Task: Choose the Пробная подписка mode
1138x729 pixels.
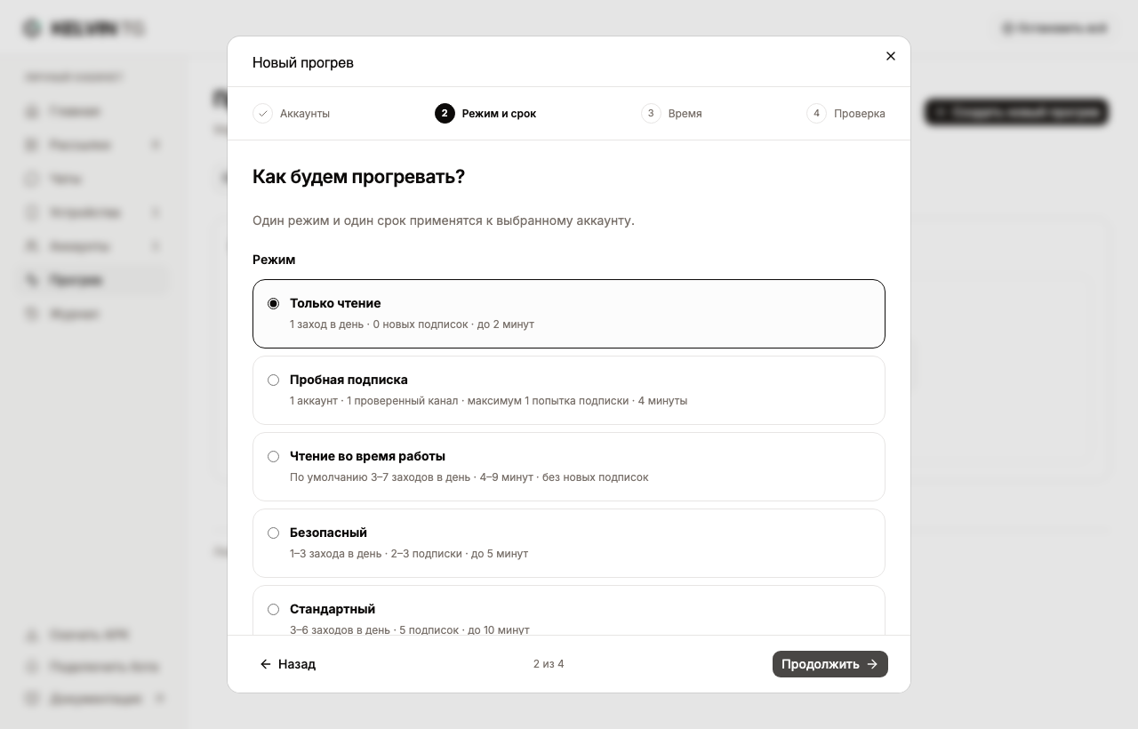Action: 569,390
